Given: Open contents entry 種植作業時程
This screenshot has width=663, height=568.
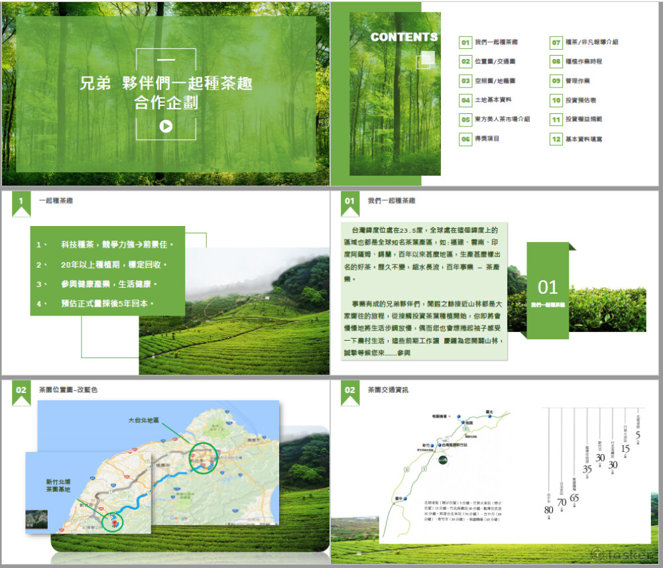Looking at the screenshot, I should tap(583, 61).
